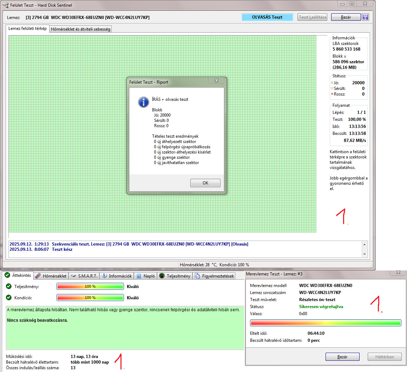Open the Figyelmeztetések tab
407x372 pixels.
click(215, 276)
